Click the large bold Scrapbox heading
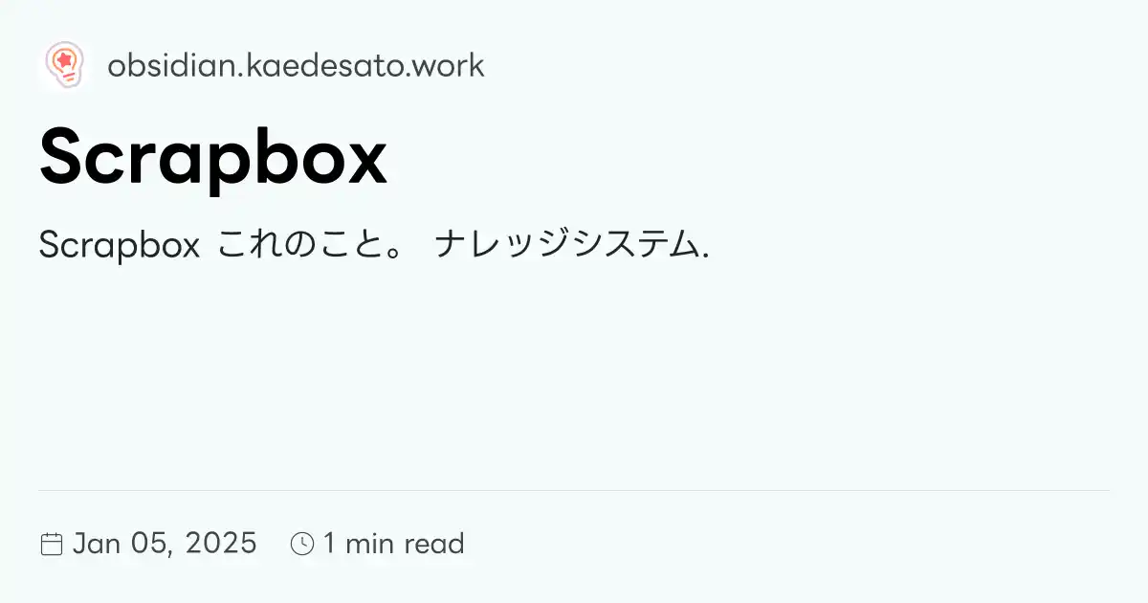 point(213,158)
